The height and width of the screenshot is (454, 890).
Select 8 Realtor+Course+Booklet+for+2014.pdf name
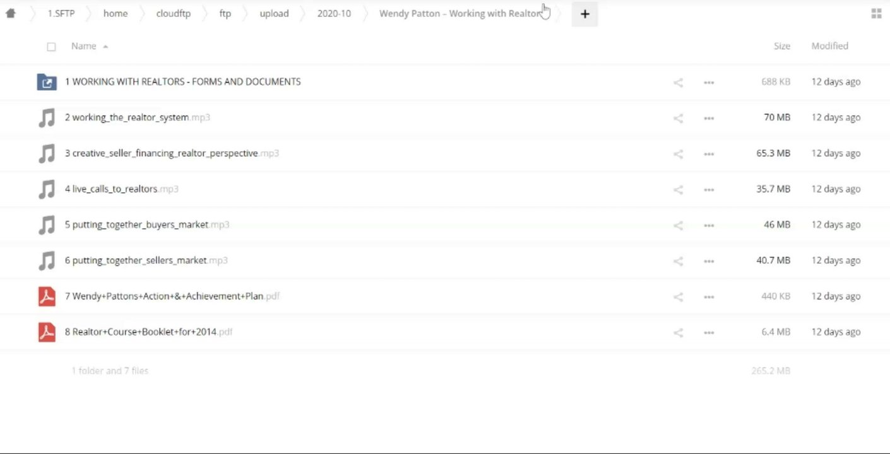coord(148,332)
